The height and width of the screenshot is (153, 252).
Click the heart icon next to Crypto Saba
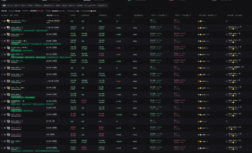coord(23,48)
